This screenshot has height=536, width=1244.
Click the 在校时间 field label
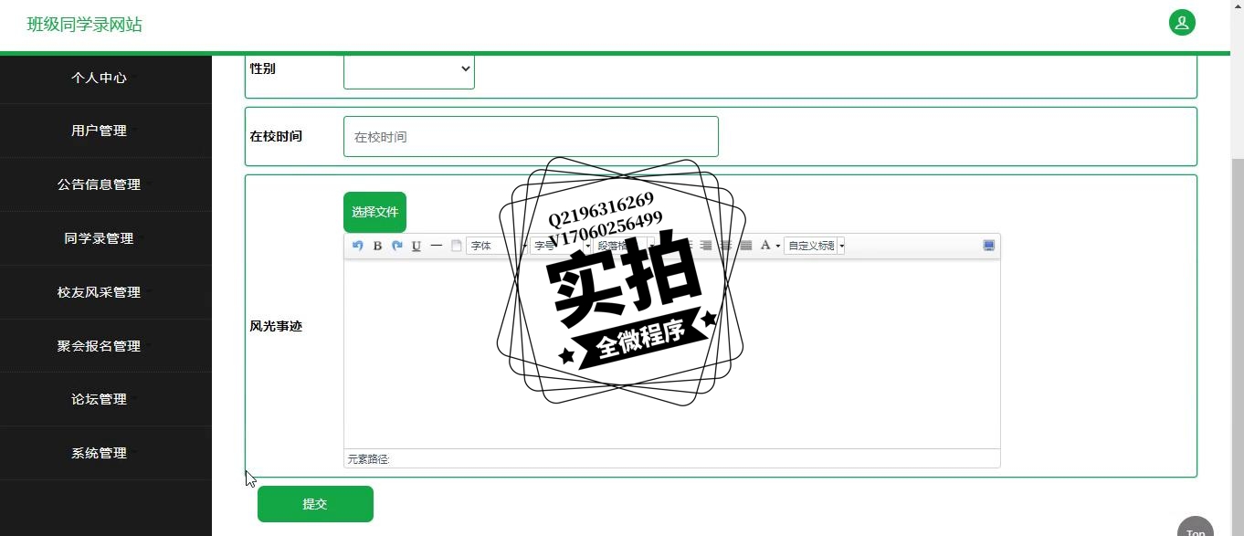tap(276, 136)
